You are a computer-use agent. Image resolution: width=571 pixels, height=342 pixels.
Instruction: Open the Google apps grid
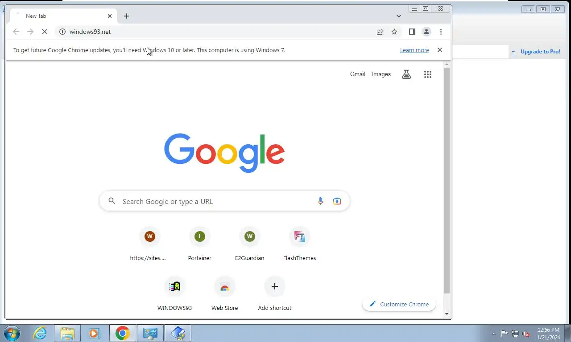pyautogui.click(x=428, y=74)
